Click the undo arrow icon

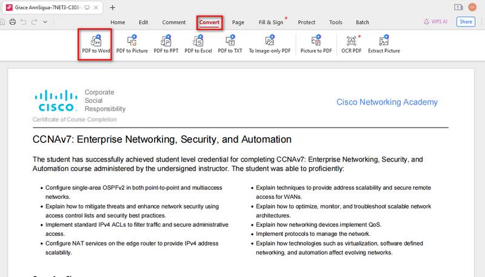tap(24, 22)
